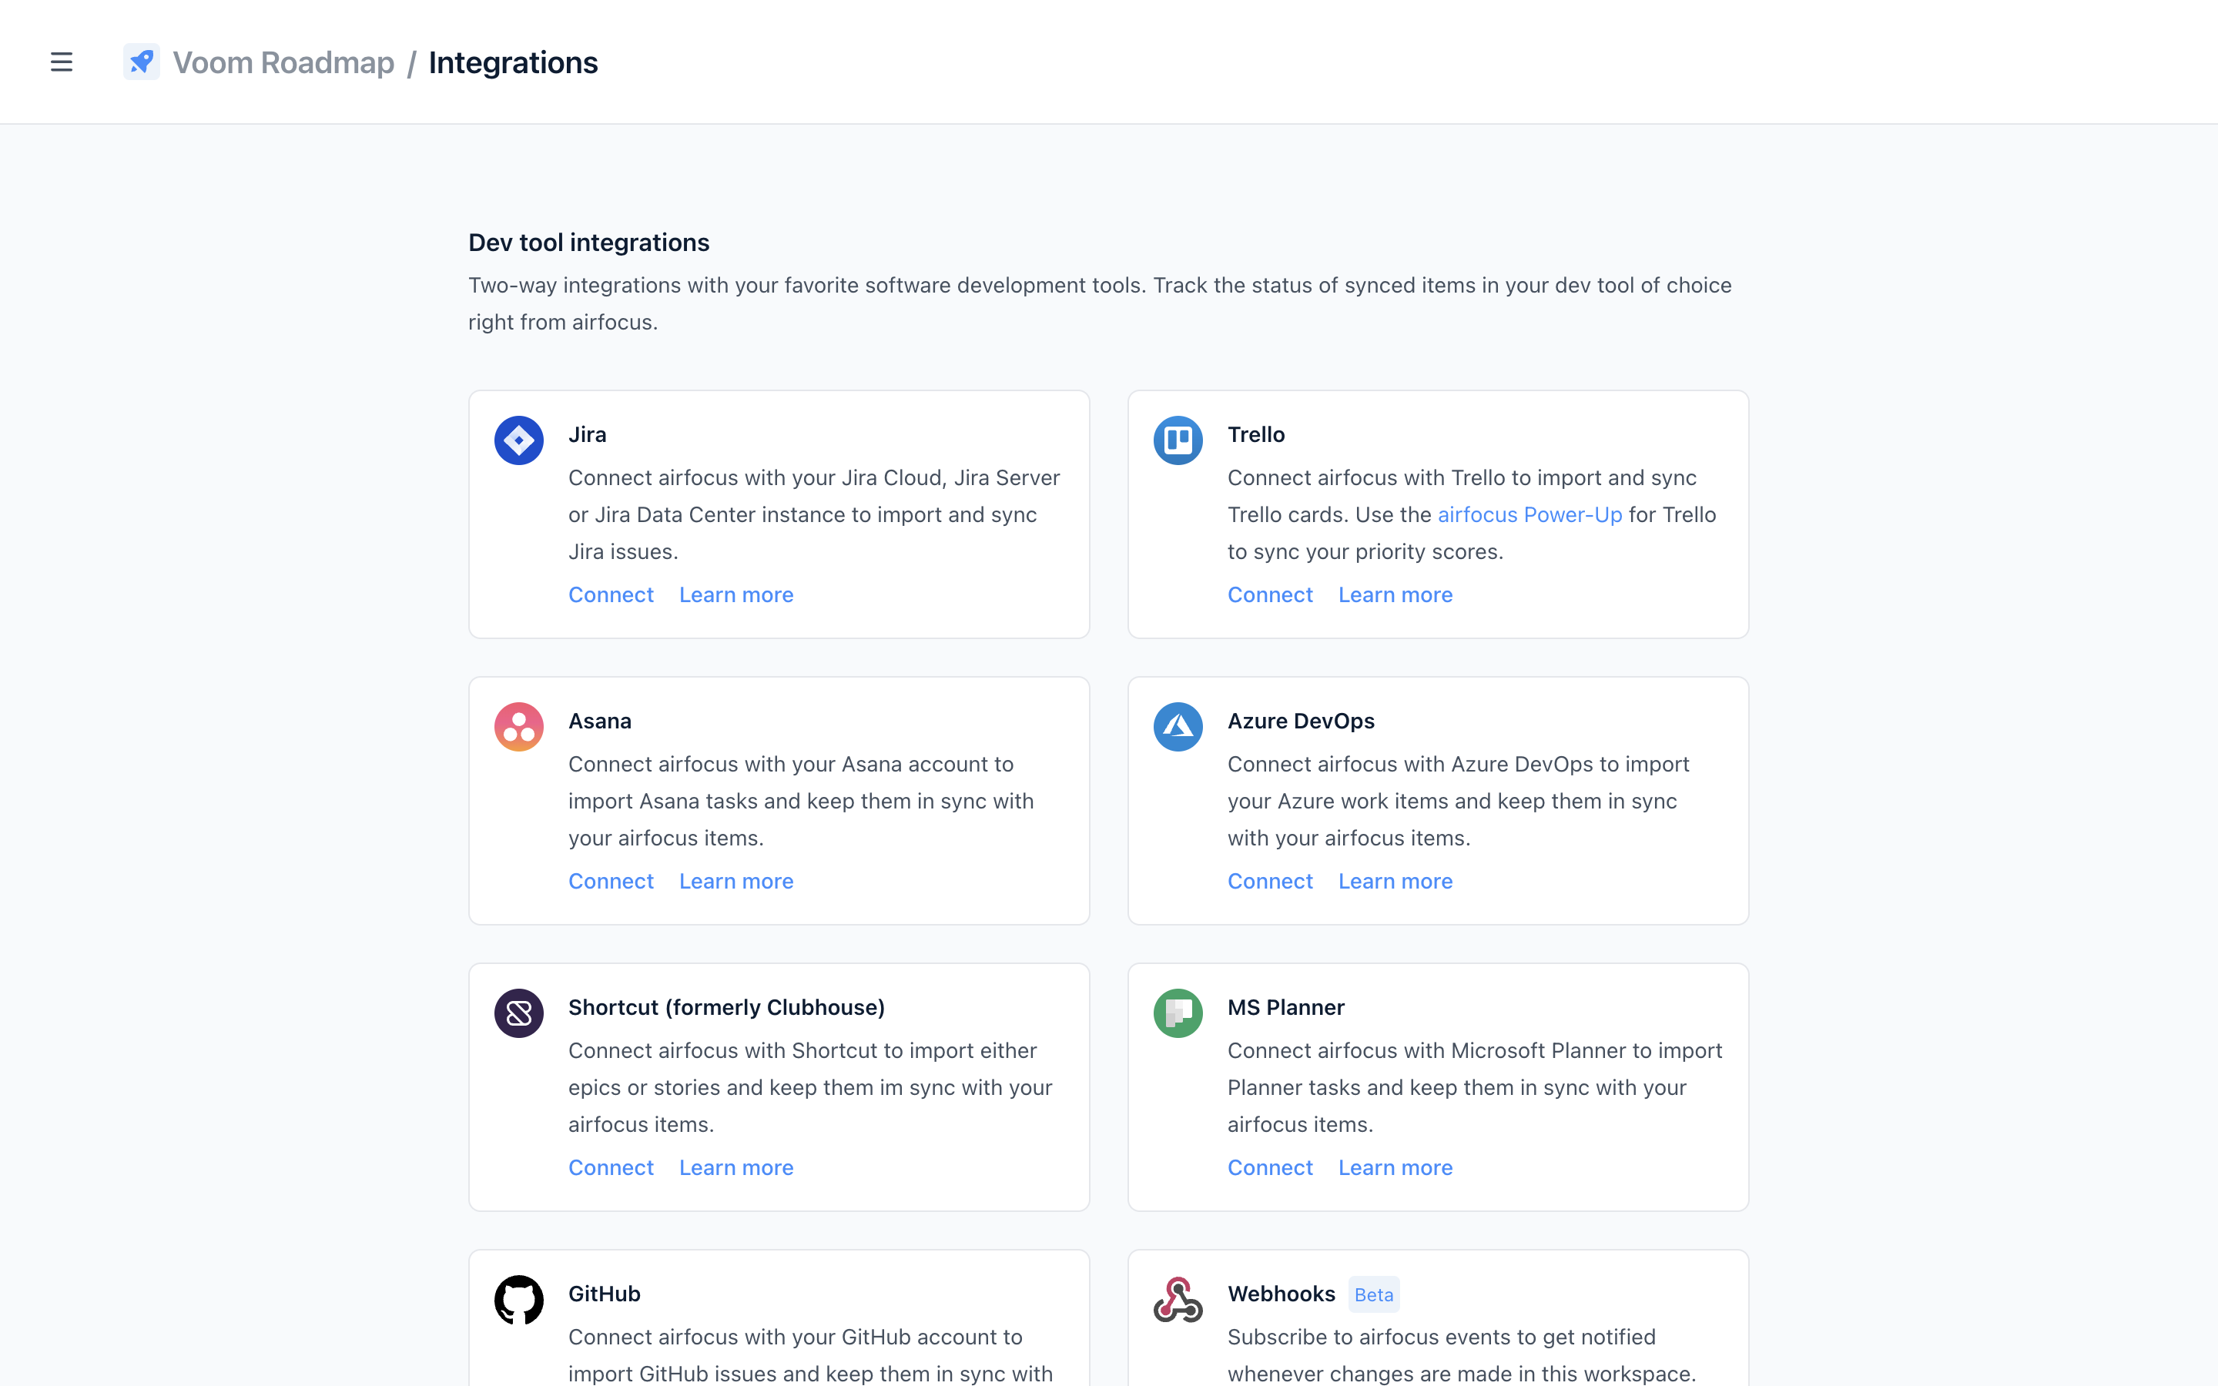Open Learn more for Shortcut
Image resolution: width=2218 pixels, height=1386 pixels.
pos(736,1167)
